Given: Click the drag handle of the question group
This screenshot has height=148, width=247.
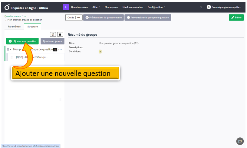Looking at the screenshot, I should [8, 49].
